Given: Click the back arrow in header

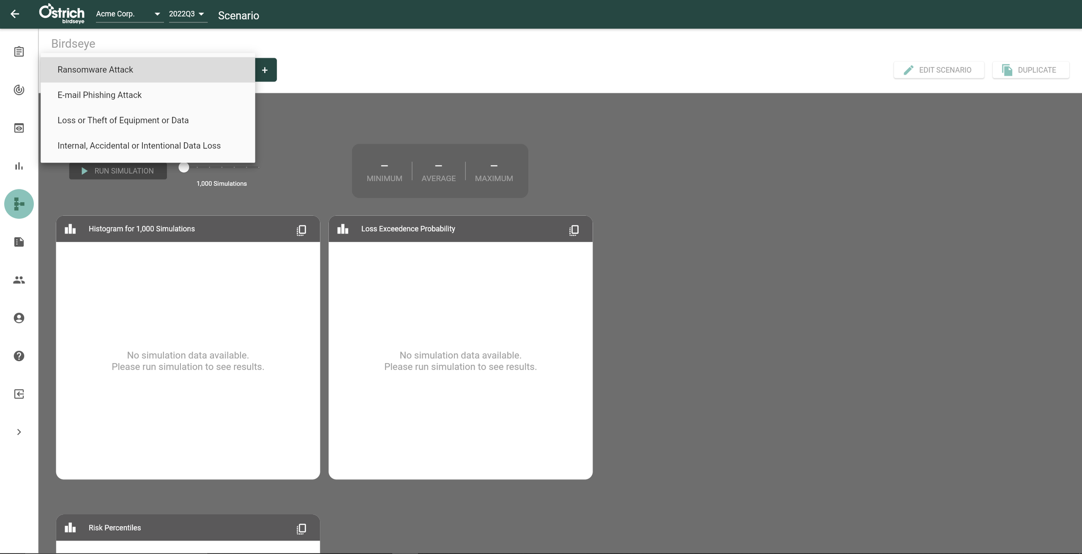Looking at the screenshot, I should click(x=15, y=14).
